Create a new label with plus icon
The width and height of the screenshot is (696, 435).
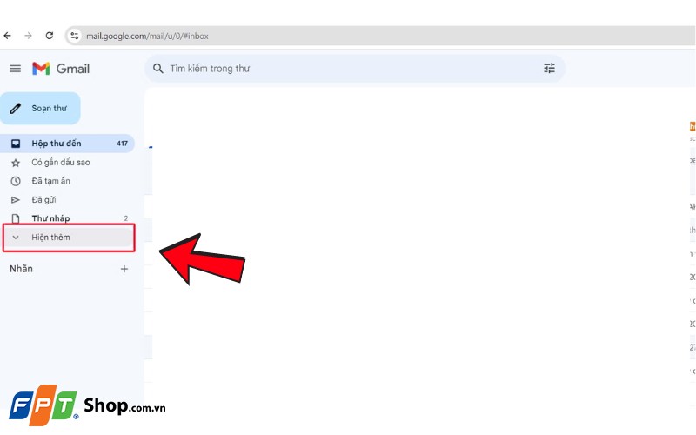tap(124, 269)
